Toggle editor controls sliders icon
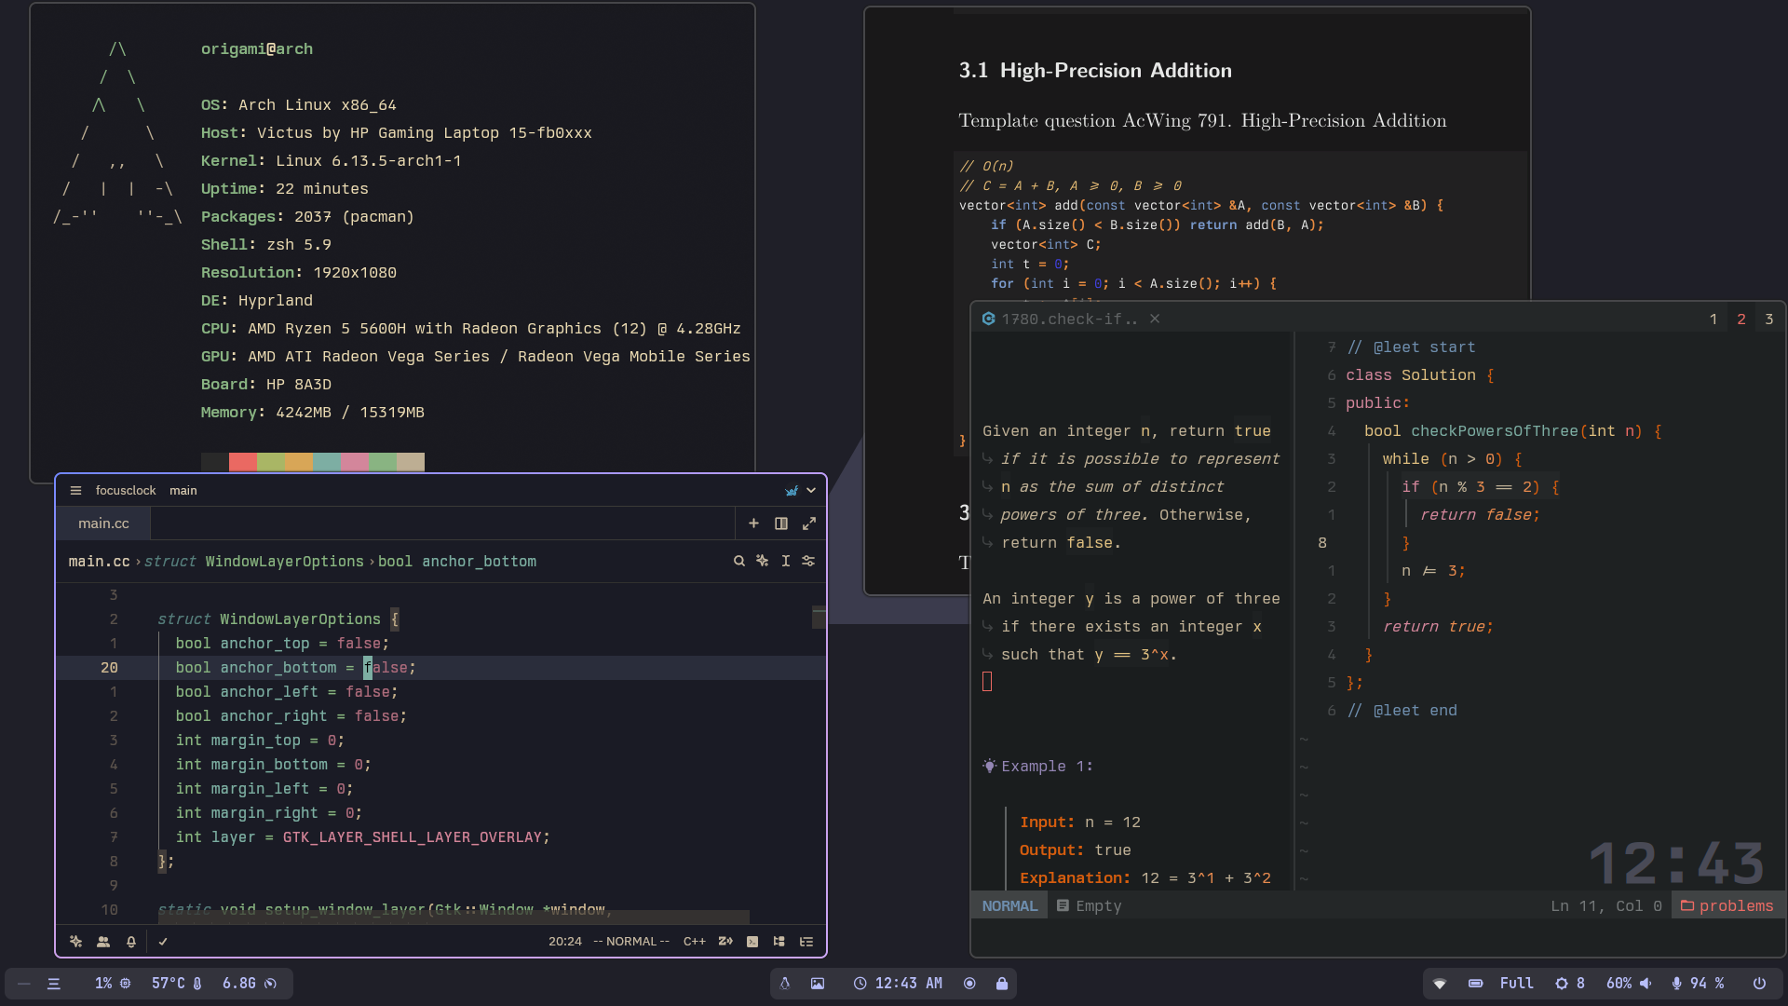Viewport: 1788px width, 1006px height. (x=808, y=561)
